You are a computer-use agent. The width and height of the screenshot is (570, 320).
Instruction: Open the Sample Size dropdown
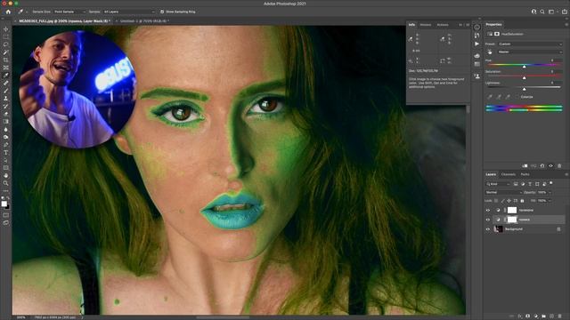[69, 12]
